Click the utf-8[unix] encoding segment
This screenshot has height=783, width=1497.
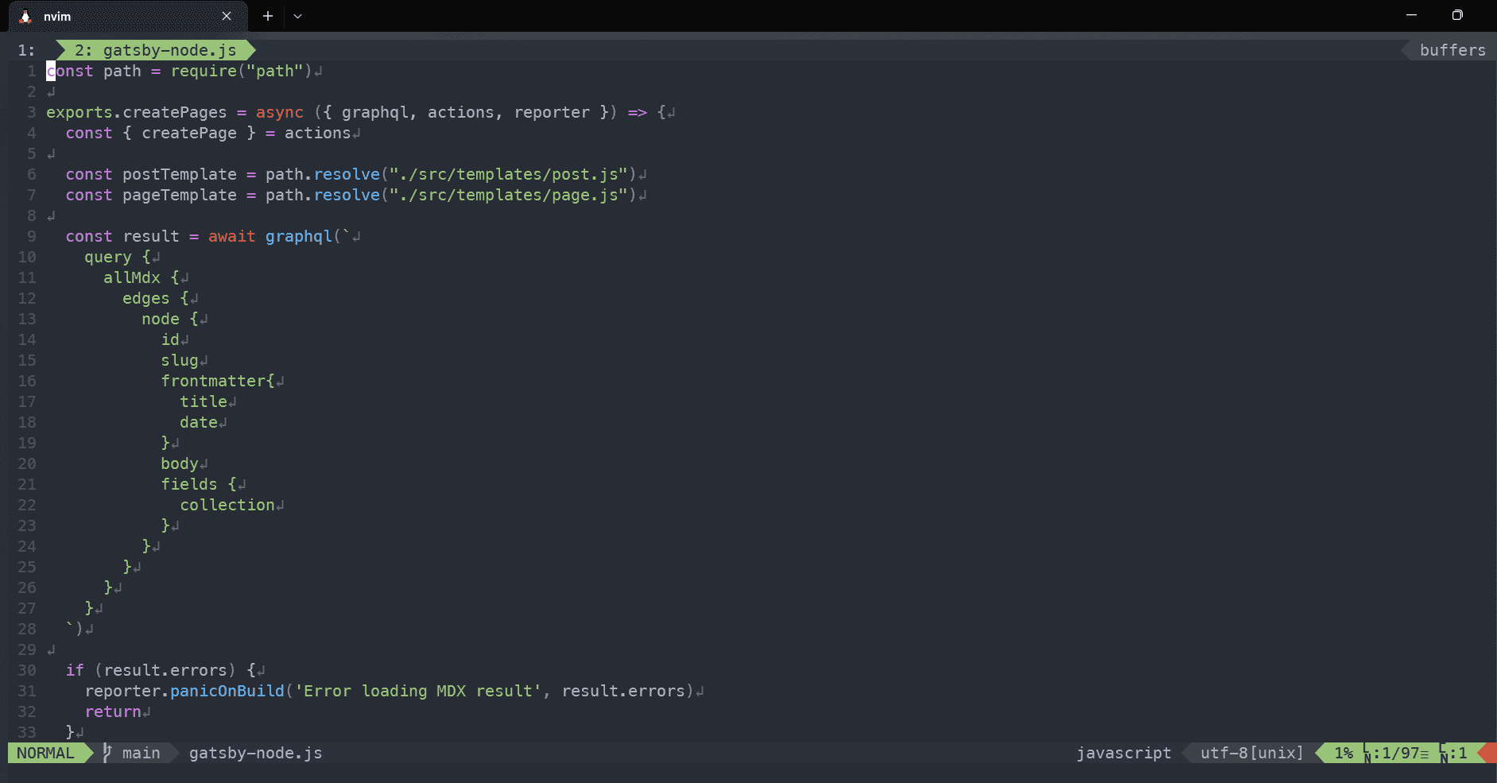pyautogui.click(x=1251, y=753)
